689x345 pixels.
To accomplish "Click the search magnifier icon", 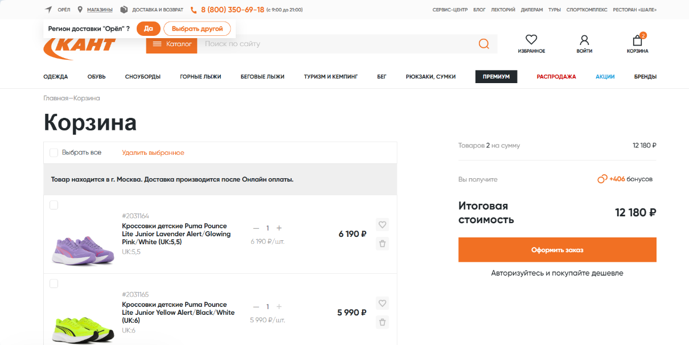I will [x=483, y=44].
